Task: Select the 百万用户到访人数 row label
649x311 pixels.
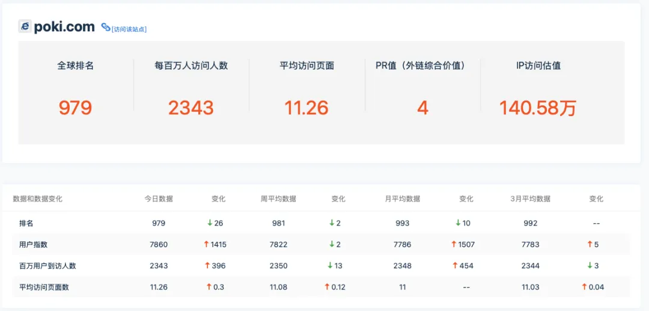Action: click(x=47, y=266)
